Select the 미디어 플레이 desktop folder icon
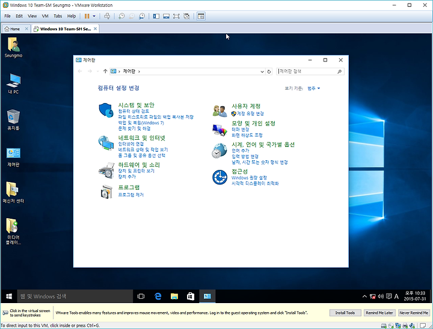 click(13, 231)
